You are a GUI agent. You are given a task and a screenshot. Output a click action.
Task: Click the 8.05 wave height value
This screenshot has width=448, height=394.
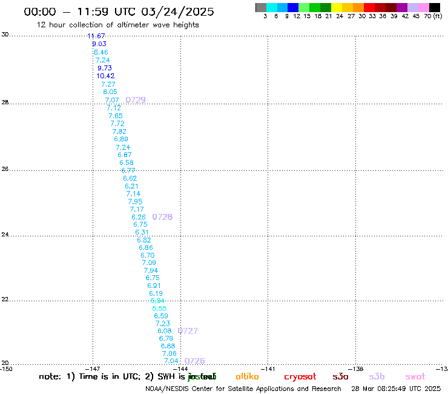[110, 92]
